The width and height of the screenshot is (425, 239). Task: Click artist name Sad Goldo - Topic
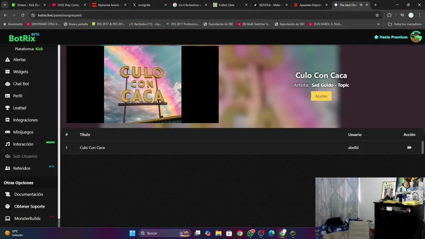pos(330,85)
